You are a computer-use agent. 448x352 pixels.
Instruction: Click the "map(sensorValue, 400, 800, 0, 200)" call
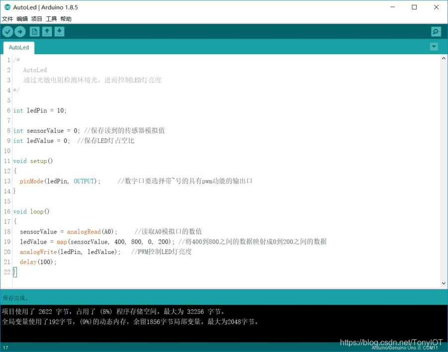pos(114,242)
